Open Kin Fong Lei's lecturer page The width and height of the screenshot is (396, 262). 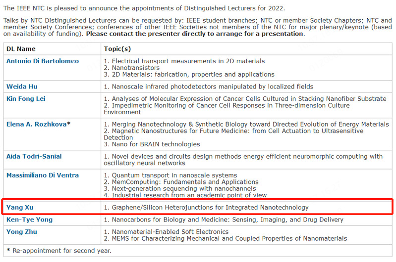(x=25, y=98)
